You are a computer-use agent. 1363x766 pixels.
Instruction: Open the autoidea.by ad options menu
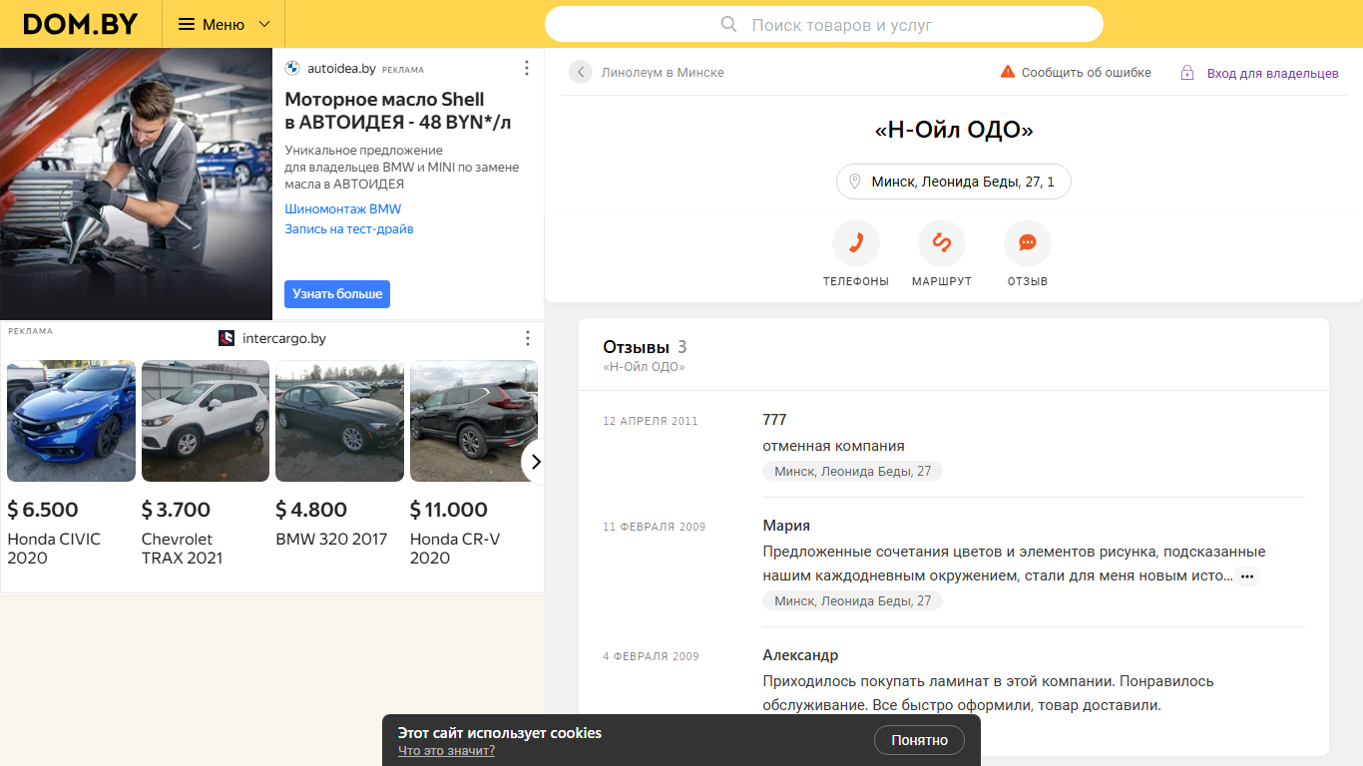coord(527,68)
